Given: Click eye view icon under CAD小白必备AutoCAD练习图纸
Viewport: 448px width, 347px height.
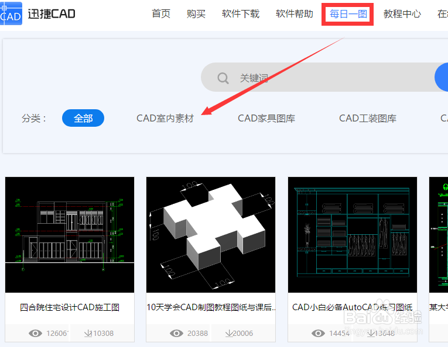Looking at the screenshot, I should point(318,333).
